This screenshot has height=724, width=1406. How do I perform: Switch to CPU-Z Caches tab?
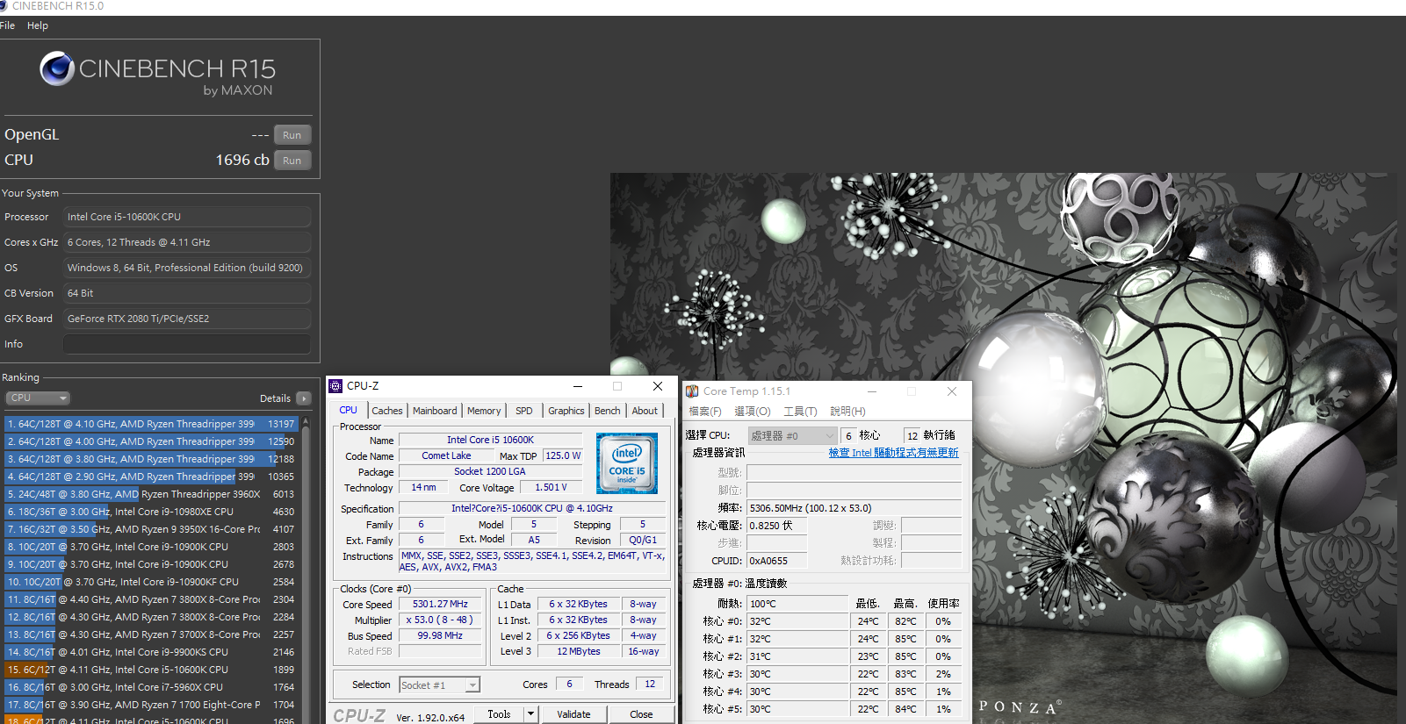click(386, 411)
